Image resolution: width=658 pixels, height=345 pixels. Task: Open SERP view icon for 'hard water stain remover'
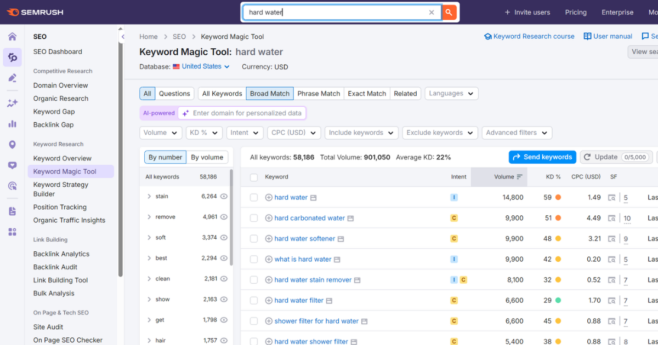pos(357,280)
